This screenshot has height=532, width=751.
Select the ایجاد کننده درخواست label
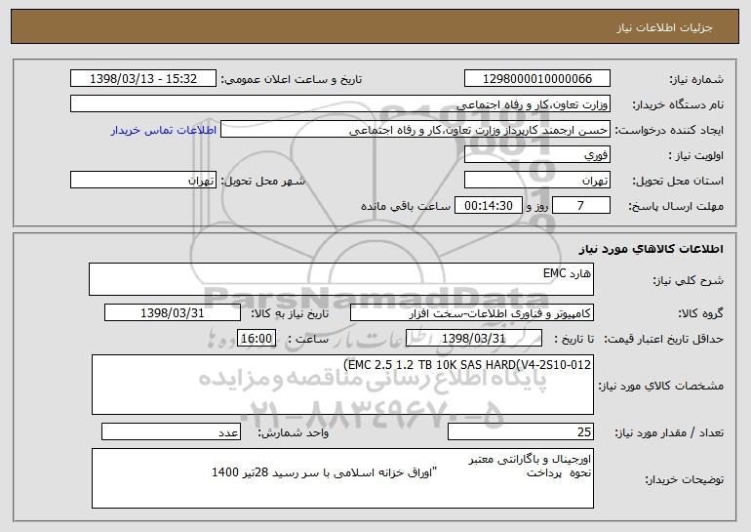click(669, 130)
